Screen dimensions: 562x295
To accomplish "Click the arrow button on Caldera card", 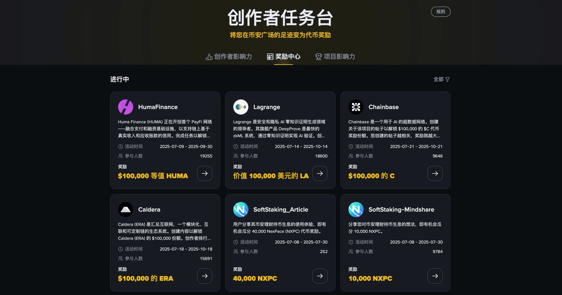I will [x=205, y=276].
